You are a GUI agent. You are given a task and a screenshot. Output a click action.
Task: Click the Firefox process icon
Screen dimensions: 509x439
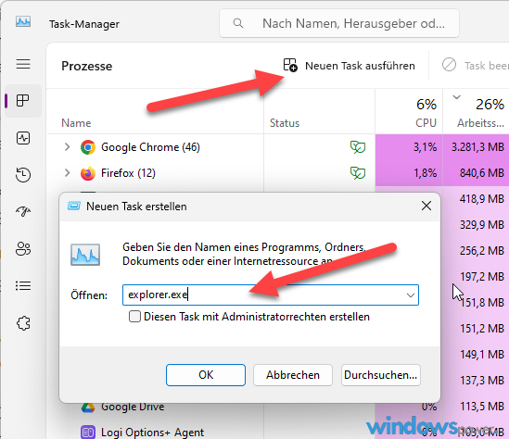click(88, 173)
